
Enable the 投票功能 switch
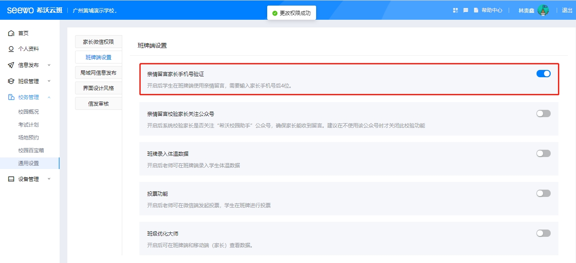pyautogui.click(x=543, y=193)
